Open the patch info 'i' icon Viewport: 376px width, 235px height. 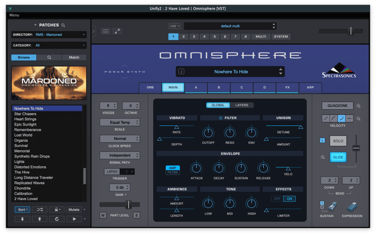(181, 71)
